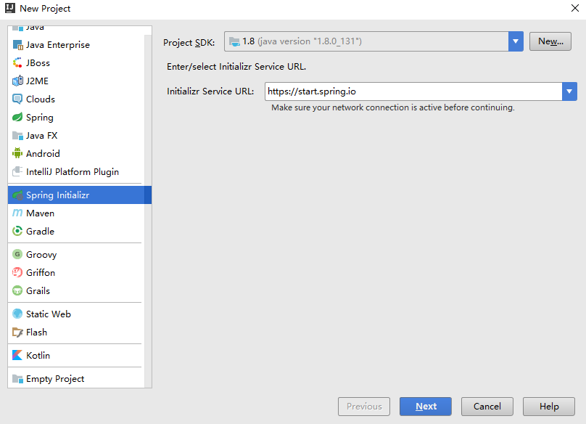Image resolution: width=586 pixels, height=424 pixels.
Task: Click the New... SDK button
Action: pos(550,41)
